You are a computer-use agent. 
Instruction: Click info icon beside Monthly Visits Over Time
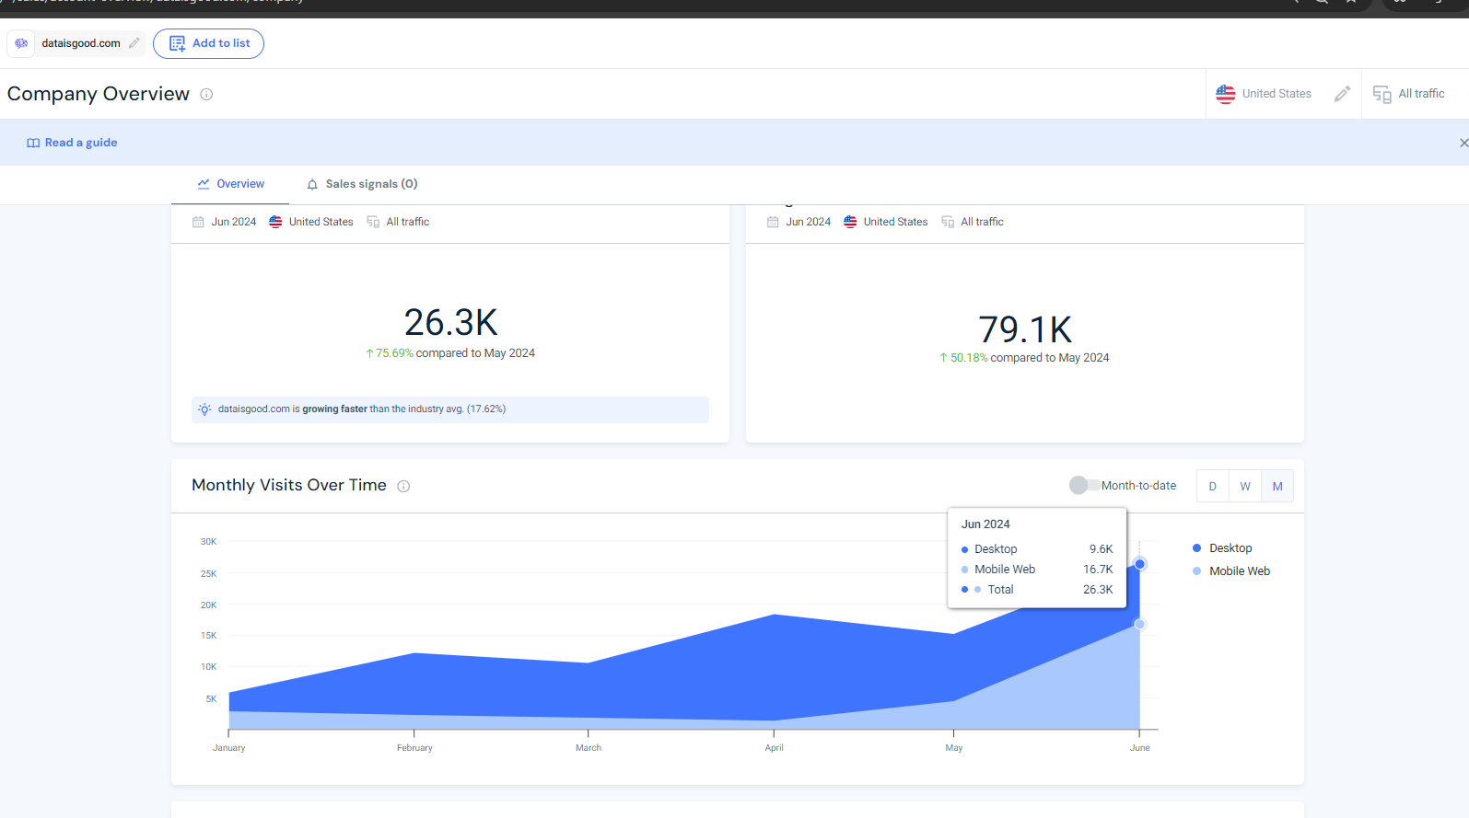click(x=403, y=487)
